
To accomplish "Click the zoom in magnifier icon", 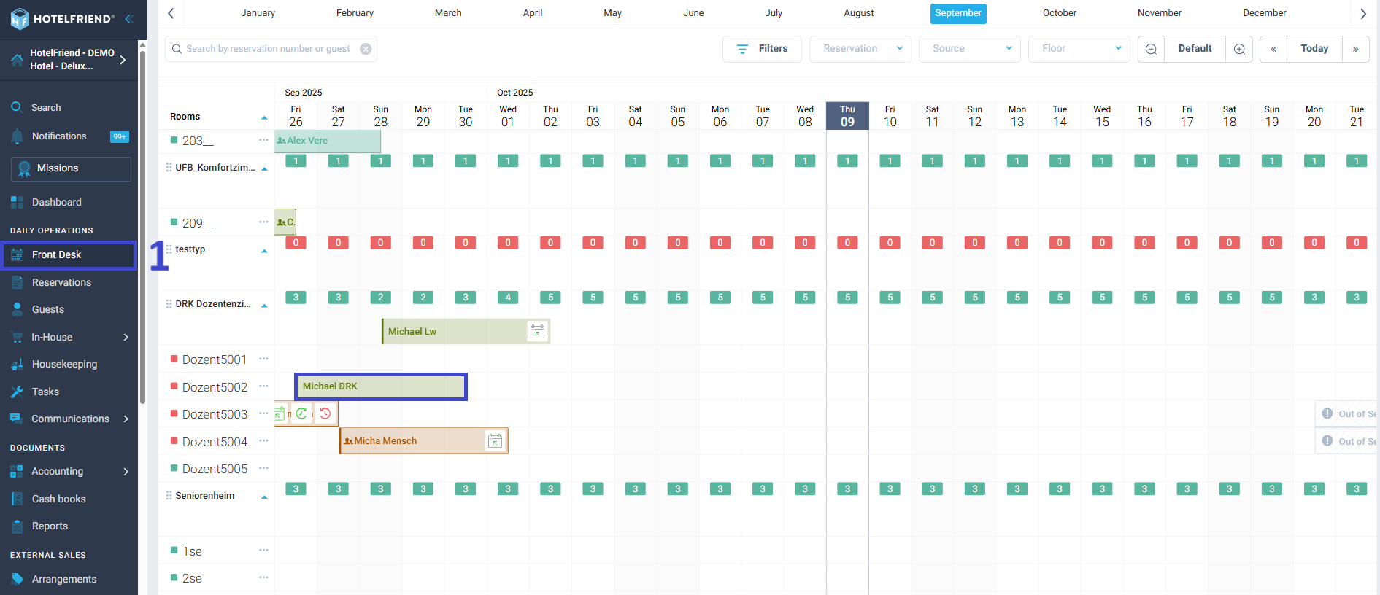I will point(1239,49).
